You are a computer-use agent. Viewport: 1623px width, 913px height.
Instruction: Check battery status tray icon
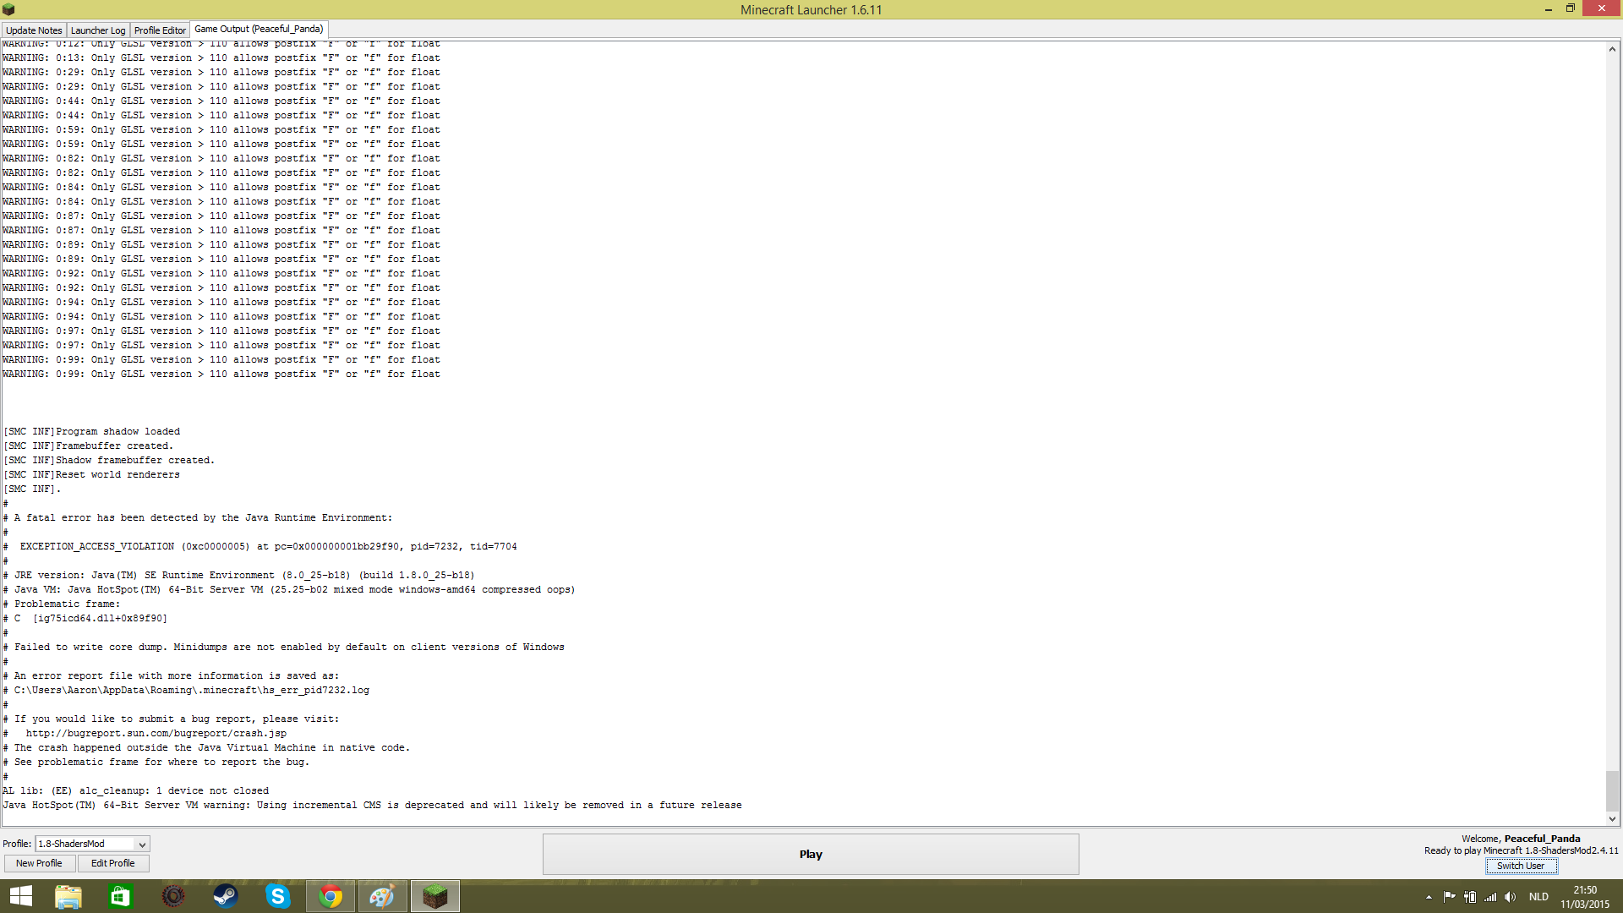point(1470,897)
